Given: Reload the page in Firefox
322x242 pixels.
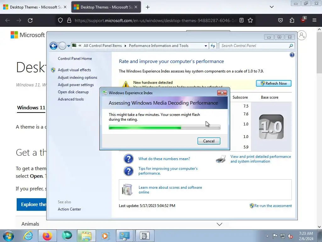Looking at the screenshot, I should [x=30, y=20].
